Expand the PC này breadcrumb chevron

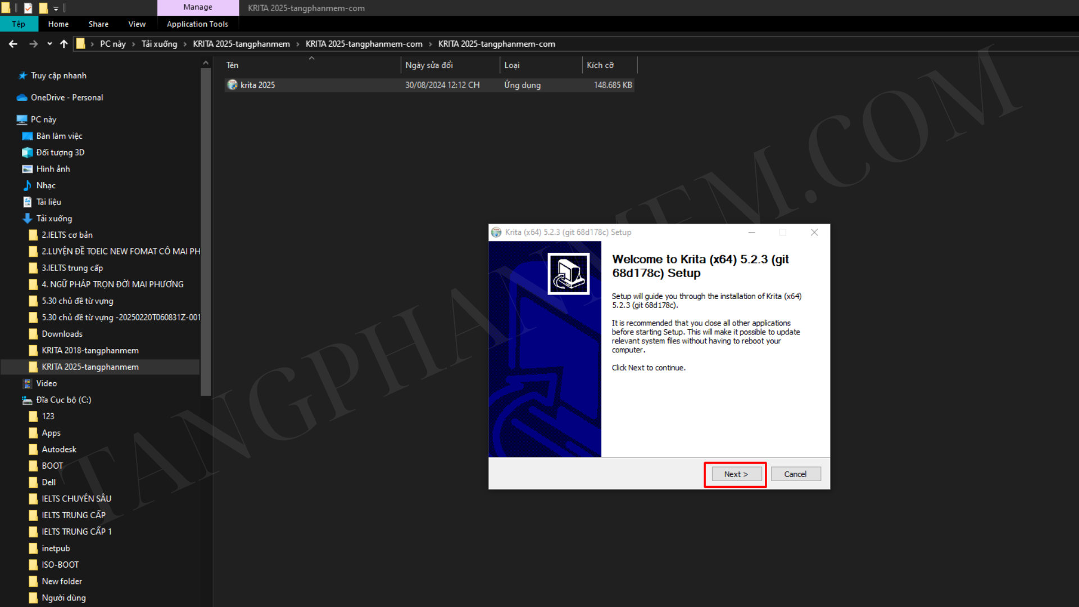pyautogui.click(x=133, y=44)
